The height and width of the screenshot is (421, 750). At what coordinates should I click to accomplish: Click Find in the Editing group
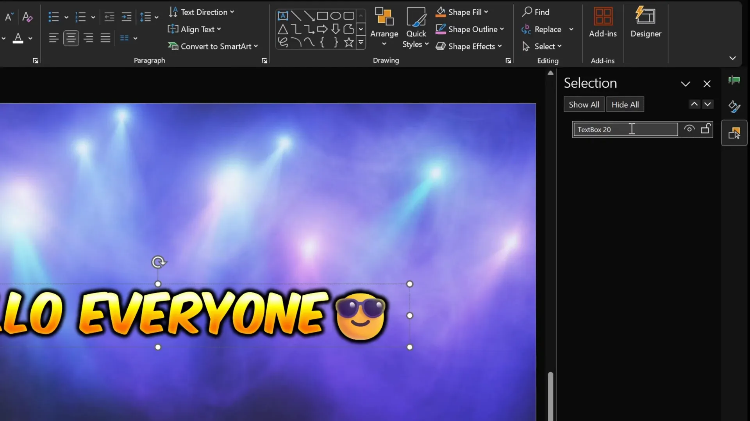[x=536, y=12]
